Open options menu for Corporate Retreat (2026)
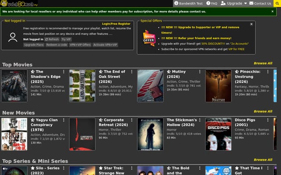281x175 pixels. [132, 120]
